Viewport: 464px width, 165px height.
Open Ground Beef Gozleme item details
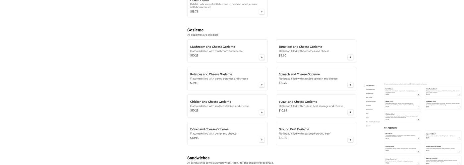[x=294, y=129]
